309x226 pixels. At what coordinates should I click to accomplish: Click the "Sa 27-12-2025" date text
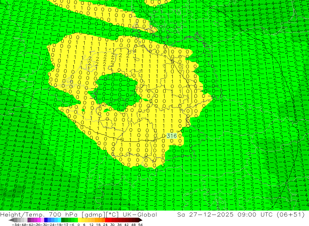pyautogui.click(x=205, y=215)
